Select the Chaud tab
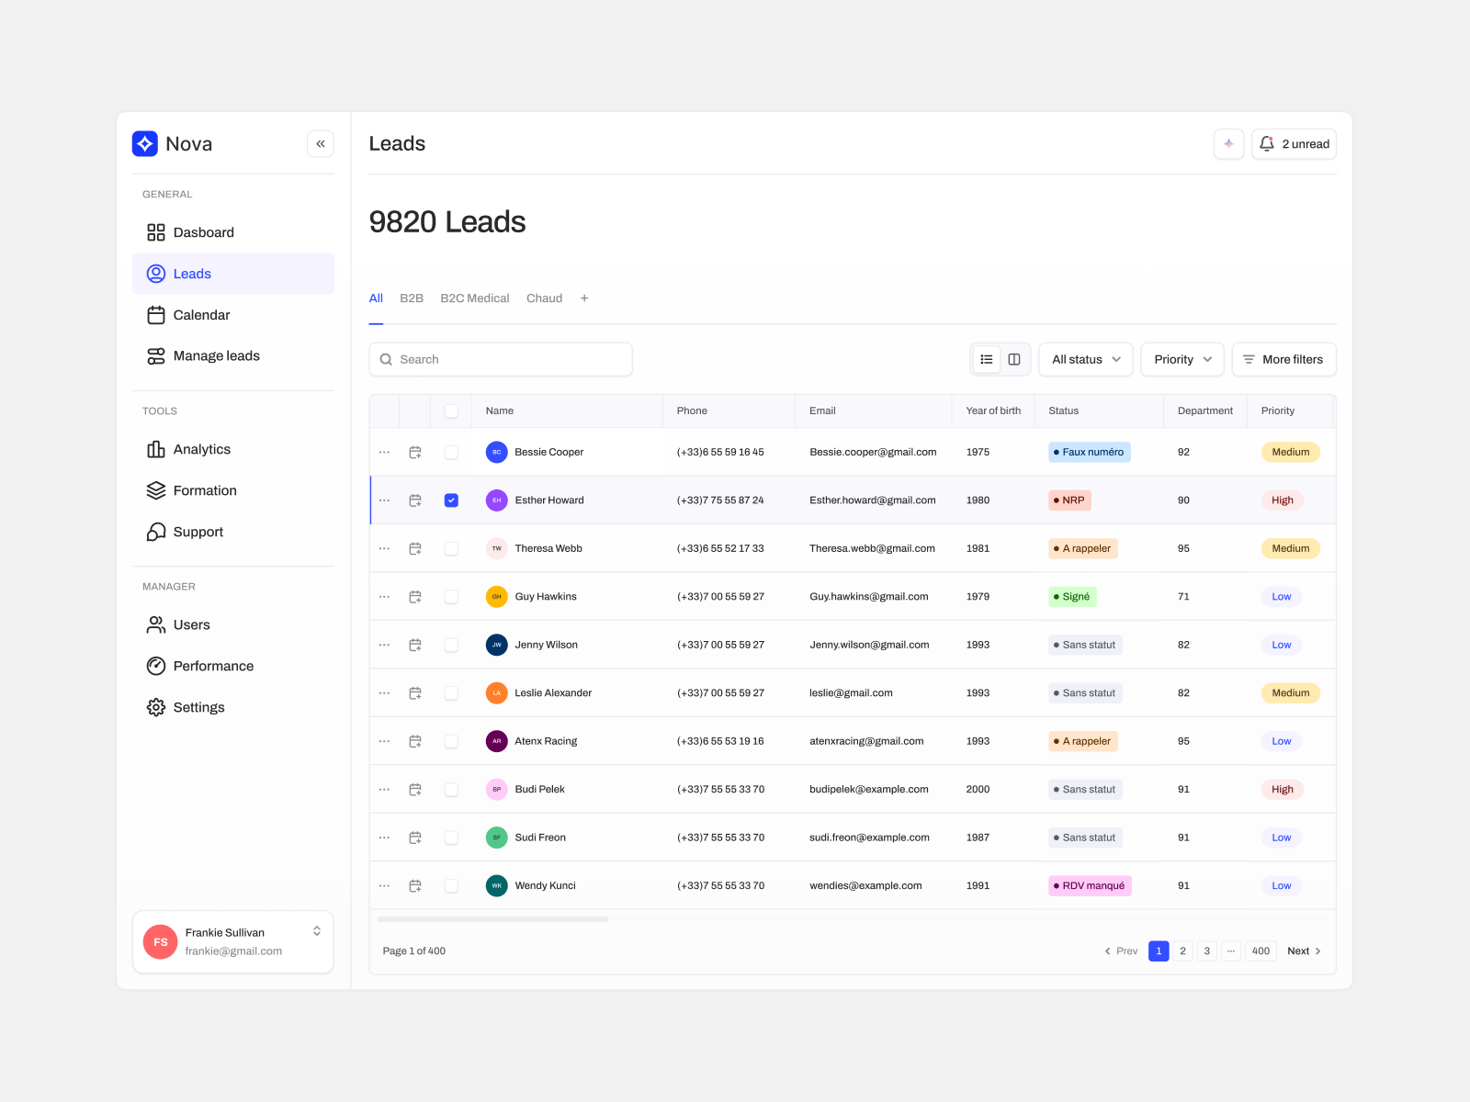 (x=544, y=298)
